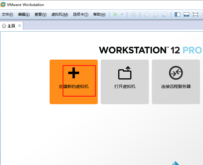Open the 查看(V) menu
Screen dimensions: 203x165
[x=40, y=14]
